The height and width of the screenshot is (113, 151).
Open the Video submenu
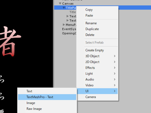[98, 85]
